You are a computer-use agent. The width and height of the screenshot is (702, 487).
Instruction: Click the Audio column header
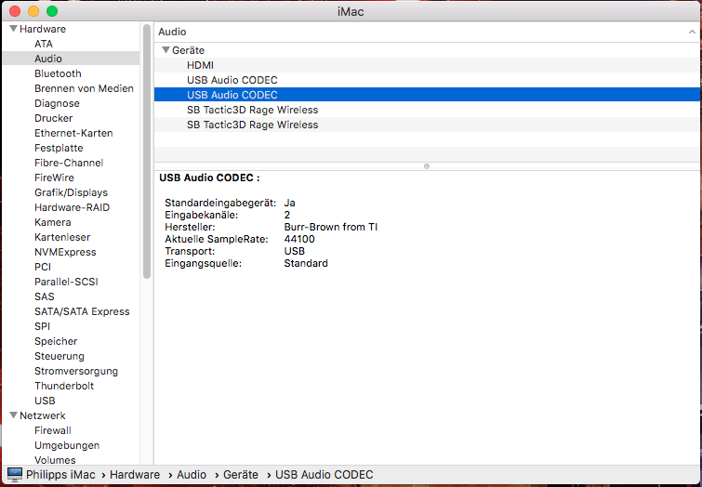[x=428, y=32]
